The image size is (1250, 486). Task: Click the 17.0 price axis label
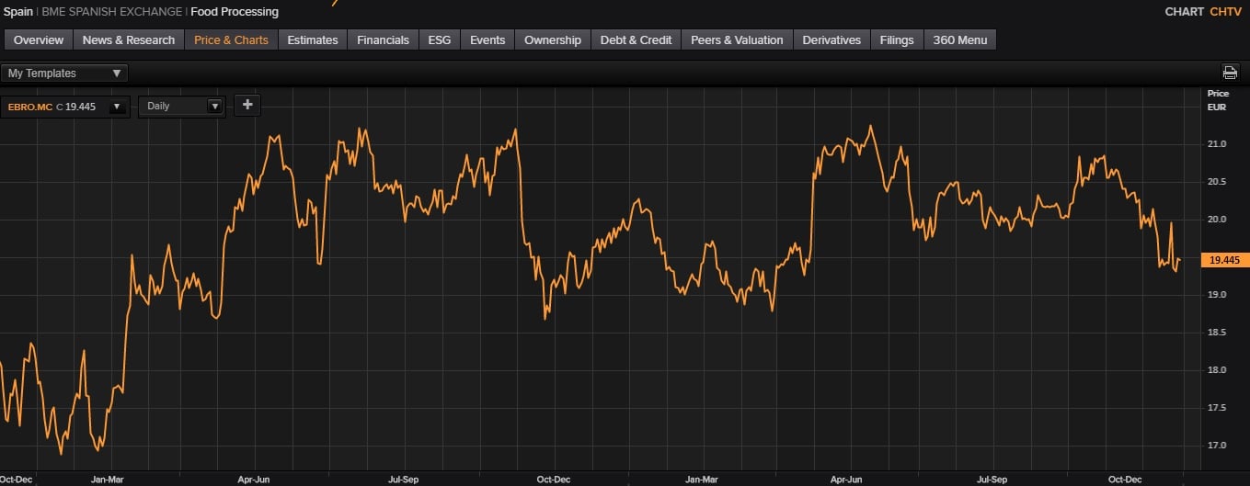pos(1217,445)
